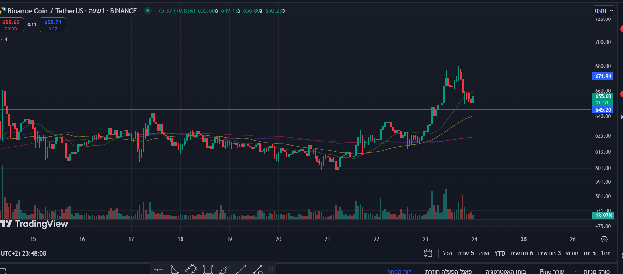Select the 5 day range (5 יום)
The image size is (623, 274).
(x=589, y=253)
